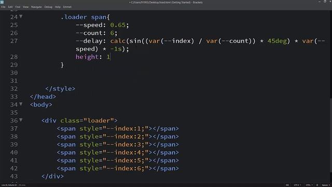Screen dimensions: 332x187
Task: Click the linting status icon in status bar
Action: (x=317, y=185)
